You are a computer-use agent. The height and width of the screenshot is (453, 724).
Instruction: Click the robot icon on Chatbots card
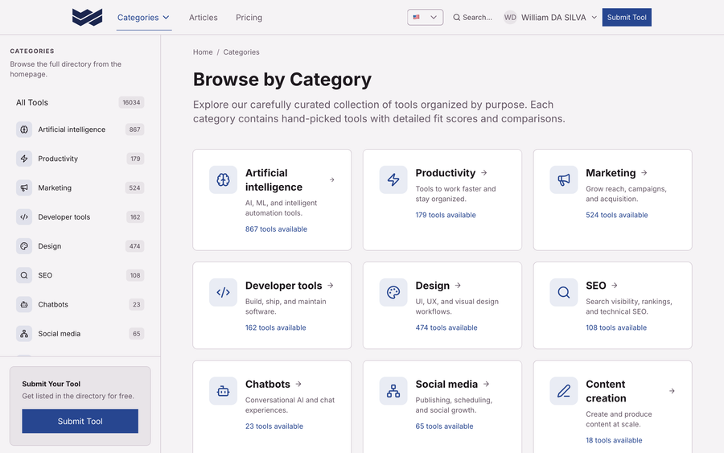(223, 391)
